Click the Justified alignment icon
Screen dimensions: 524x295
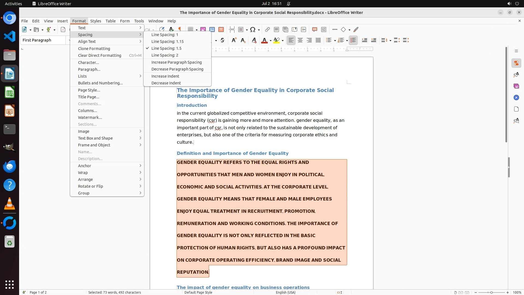pos(318,40)
